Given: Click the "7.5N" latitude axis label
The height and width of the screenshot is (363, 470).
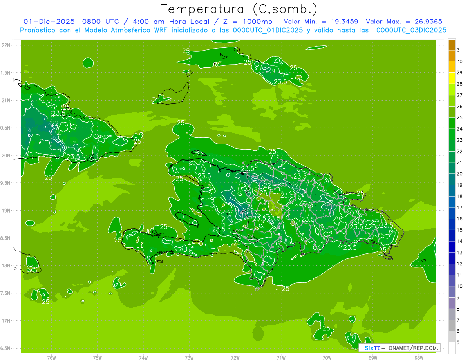Looking at the screenshot, I should (x=6, y=293).
